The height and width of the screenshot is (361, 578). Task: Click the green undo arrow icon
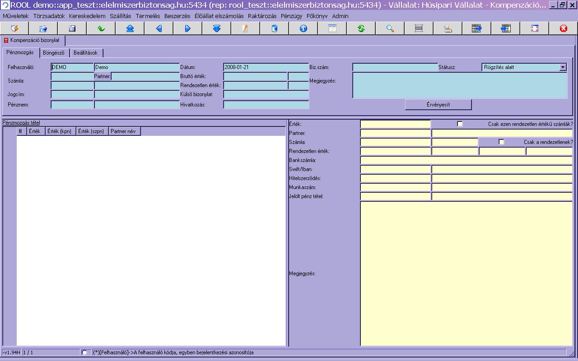coord(101,28)
